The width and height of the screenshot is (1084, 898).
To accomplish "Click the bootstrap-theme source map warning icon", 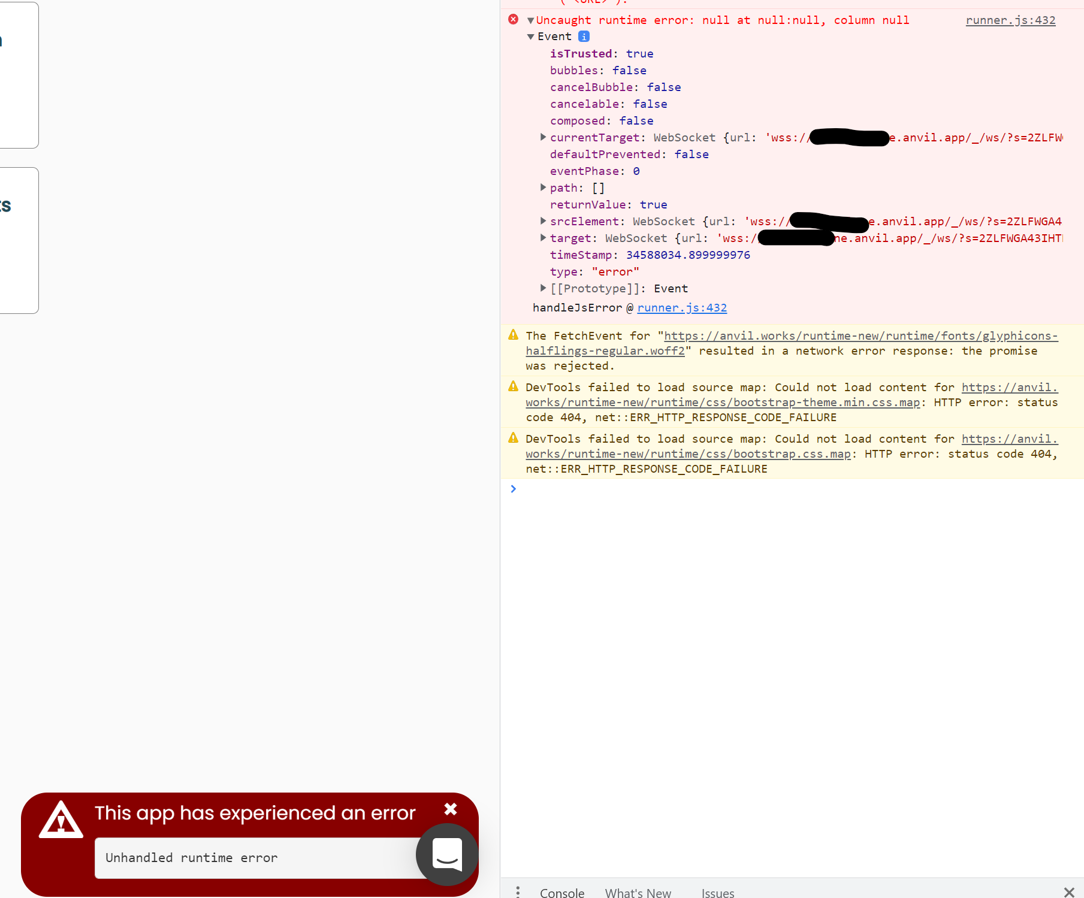I will coord(513,386).
